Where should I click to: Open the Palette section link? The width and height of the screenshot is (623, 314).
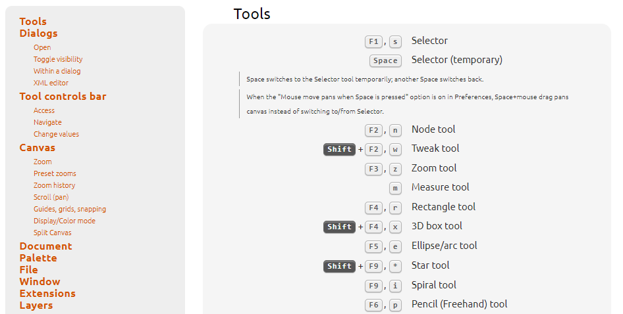(x=38, y=258)
